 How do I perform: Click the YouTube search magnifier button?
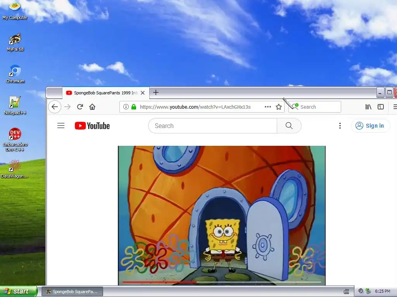[x=289, y=126]
